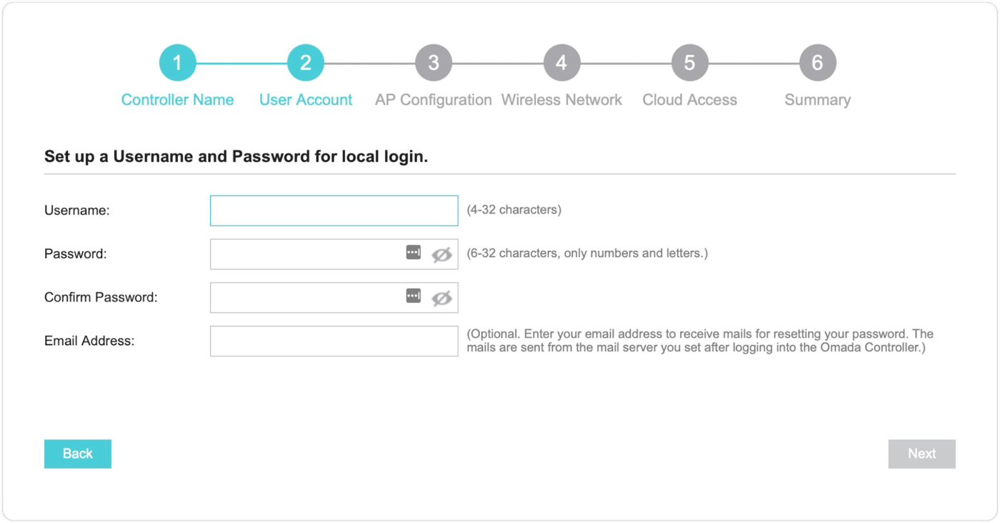This screenshot has width=1000, height=523.
Task: Toggle visibility eye in Password field
Action: [441, 254]
